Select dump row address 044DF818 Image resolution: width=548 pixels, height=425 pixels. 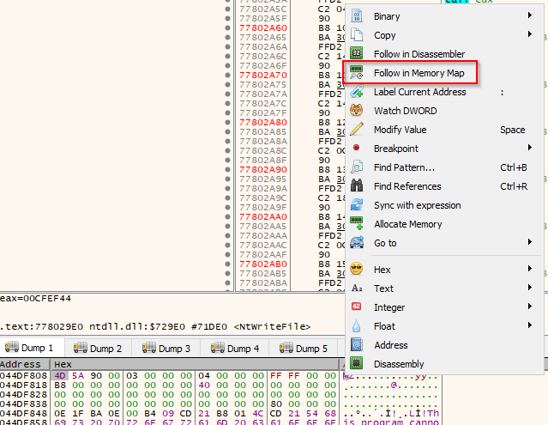(x=23, y=386)
